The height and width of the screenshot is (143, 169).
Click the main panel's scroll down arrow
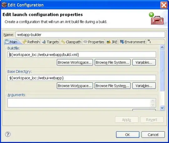162,108
